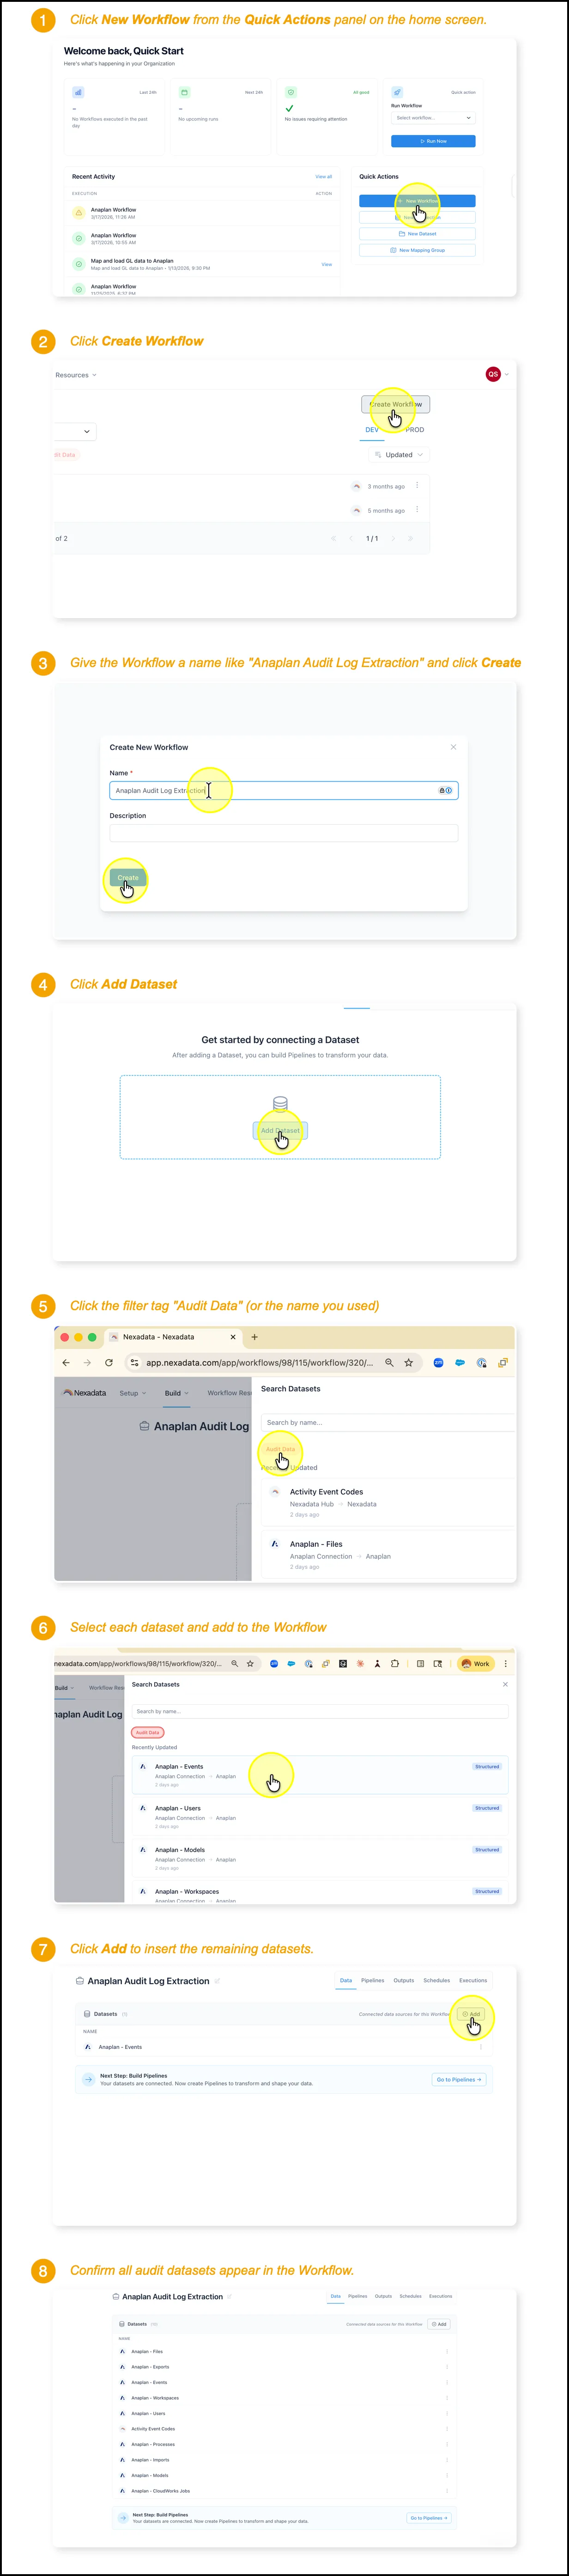
Task: Click the browser reload icon
Action: pos(109,1362)
